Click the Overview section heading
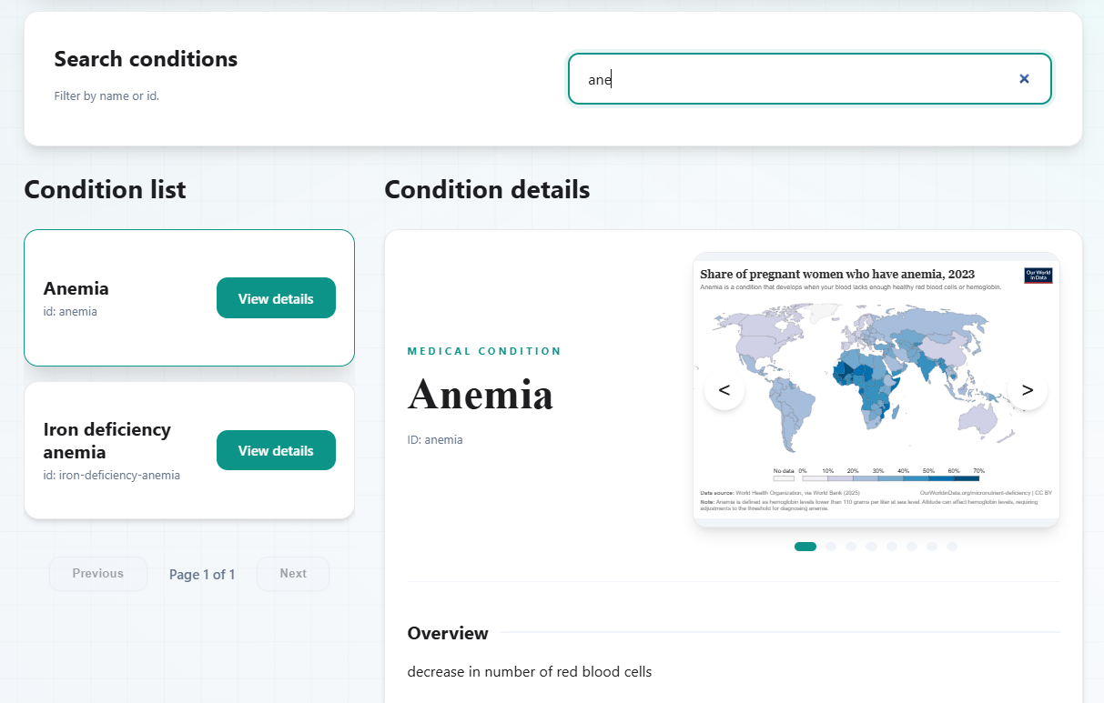Image resolution: width=1104 pixels, height=703 pixels. click(448, 633)
